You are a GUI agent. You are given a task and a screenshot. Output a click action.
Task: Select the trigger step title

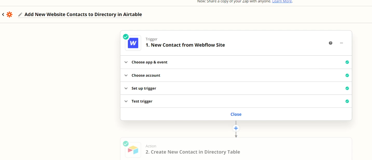[185, 45]
